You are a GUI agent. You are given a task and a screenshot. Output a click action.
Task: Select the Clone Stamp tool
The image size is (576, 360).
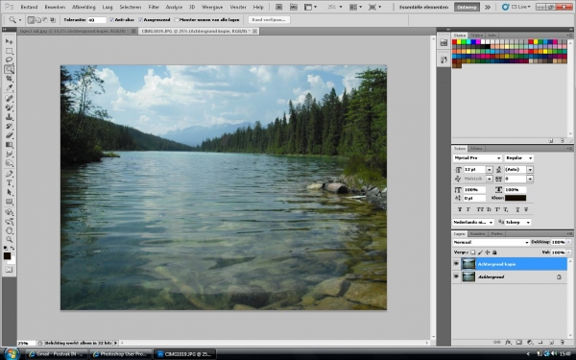[x=10, y=117]
